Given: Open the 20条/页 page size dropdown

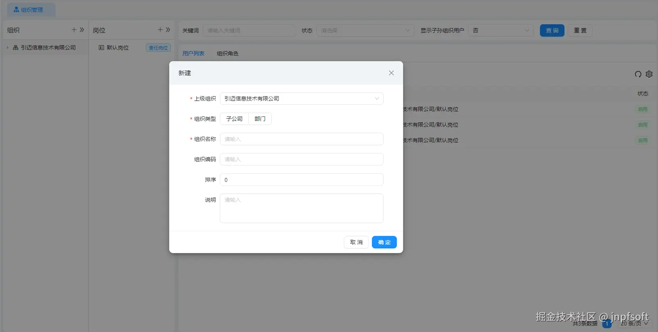Looking at the screenshot, I should point(635,323).
